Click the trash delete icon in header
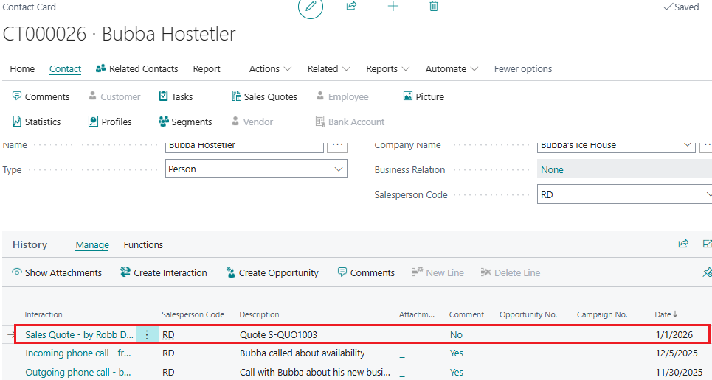 pyautogui.click(x=434, y=7)
